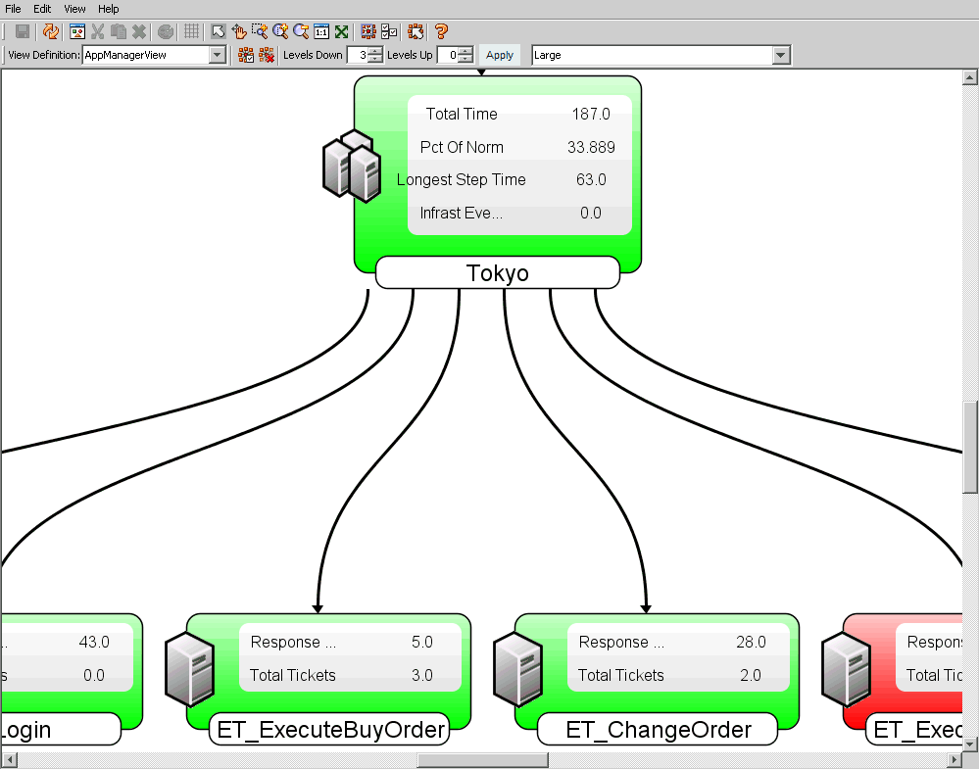Screen dimensions: 979x769
Task: Open the View menu
Action: [74, 8]
